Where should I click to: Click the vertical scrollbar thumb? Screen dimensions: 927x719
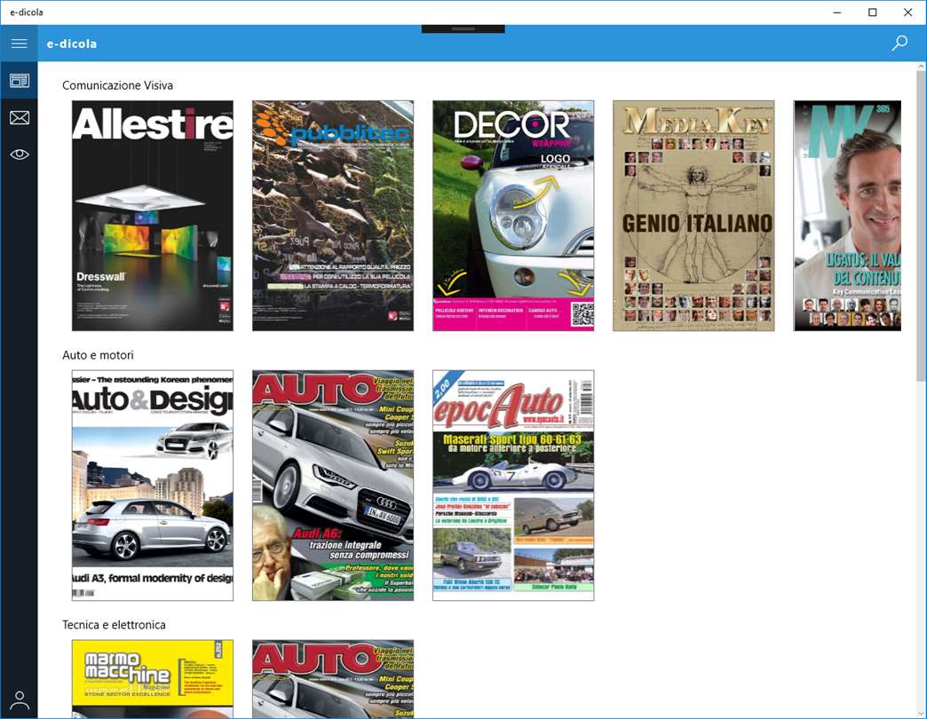tap(921, 226)
